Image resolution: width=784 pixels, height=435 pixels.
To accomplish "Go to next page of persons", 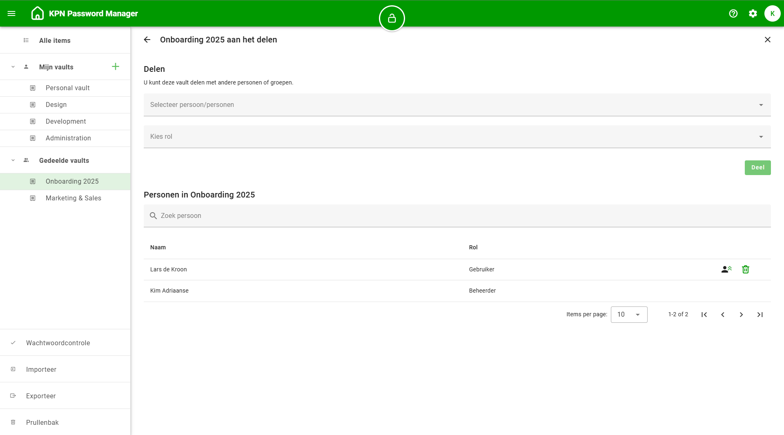I will pyautogui.click(x=741, y=315).
